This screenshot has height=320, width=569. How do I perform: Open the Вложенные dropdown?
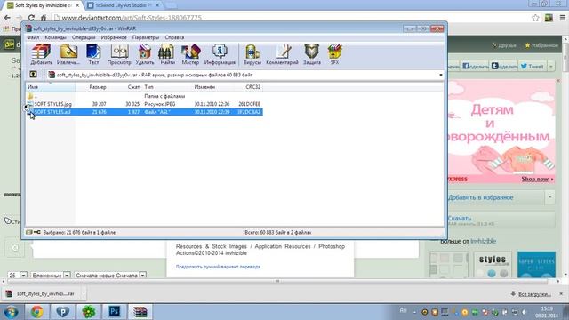pyautogui.click(x=51, y=276)
